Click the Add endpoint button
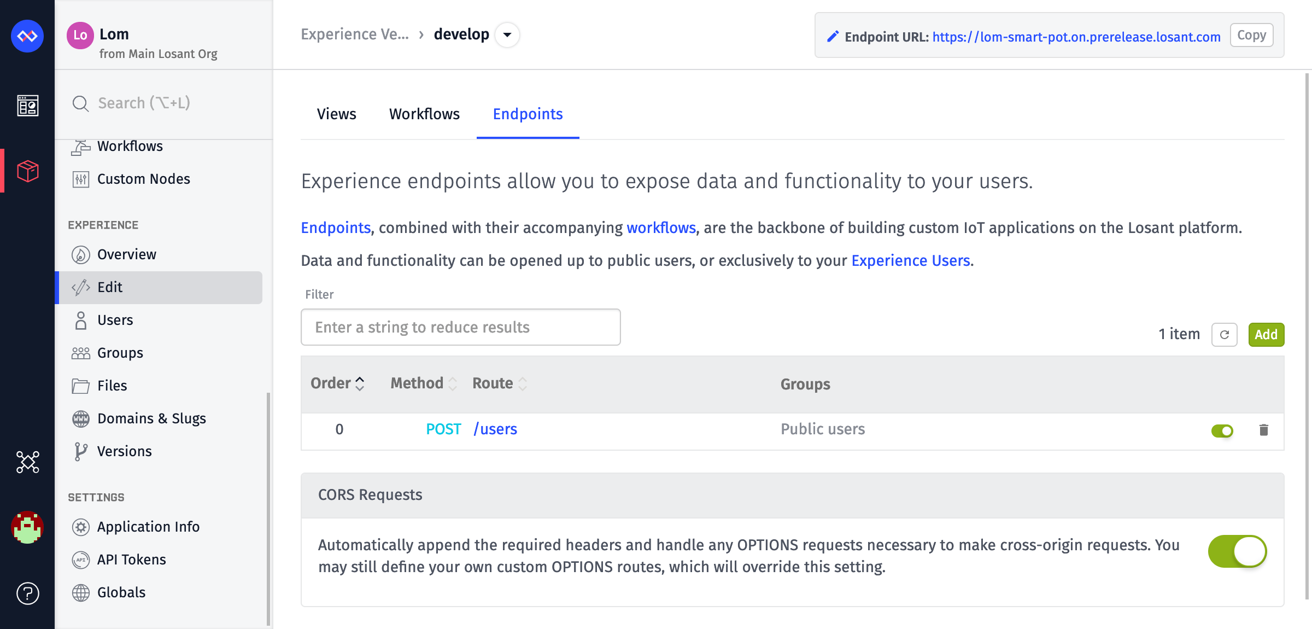The width and height of the screenshot is (1312, 629). 1266,335
